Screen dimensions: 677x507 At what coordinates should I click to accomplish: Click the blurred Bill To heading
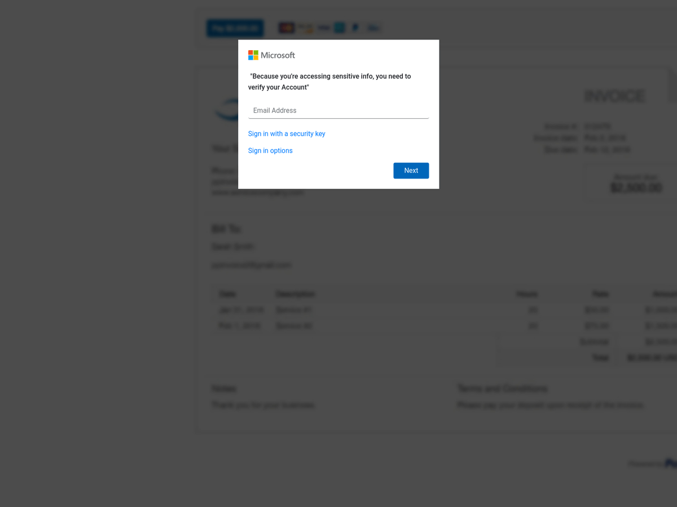(x=226, y=229)
